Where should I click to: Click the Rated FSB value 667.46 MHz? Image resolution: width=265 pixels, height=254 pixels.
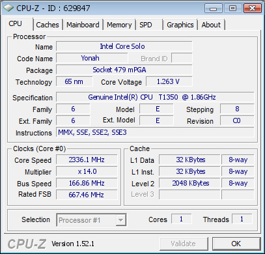[x=87, y=195]
